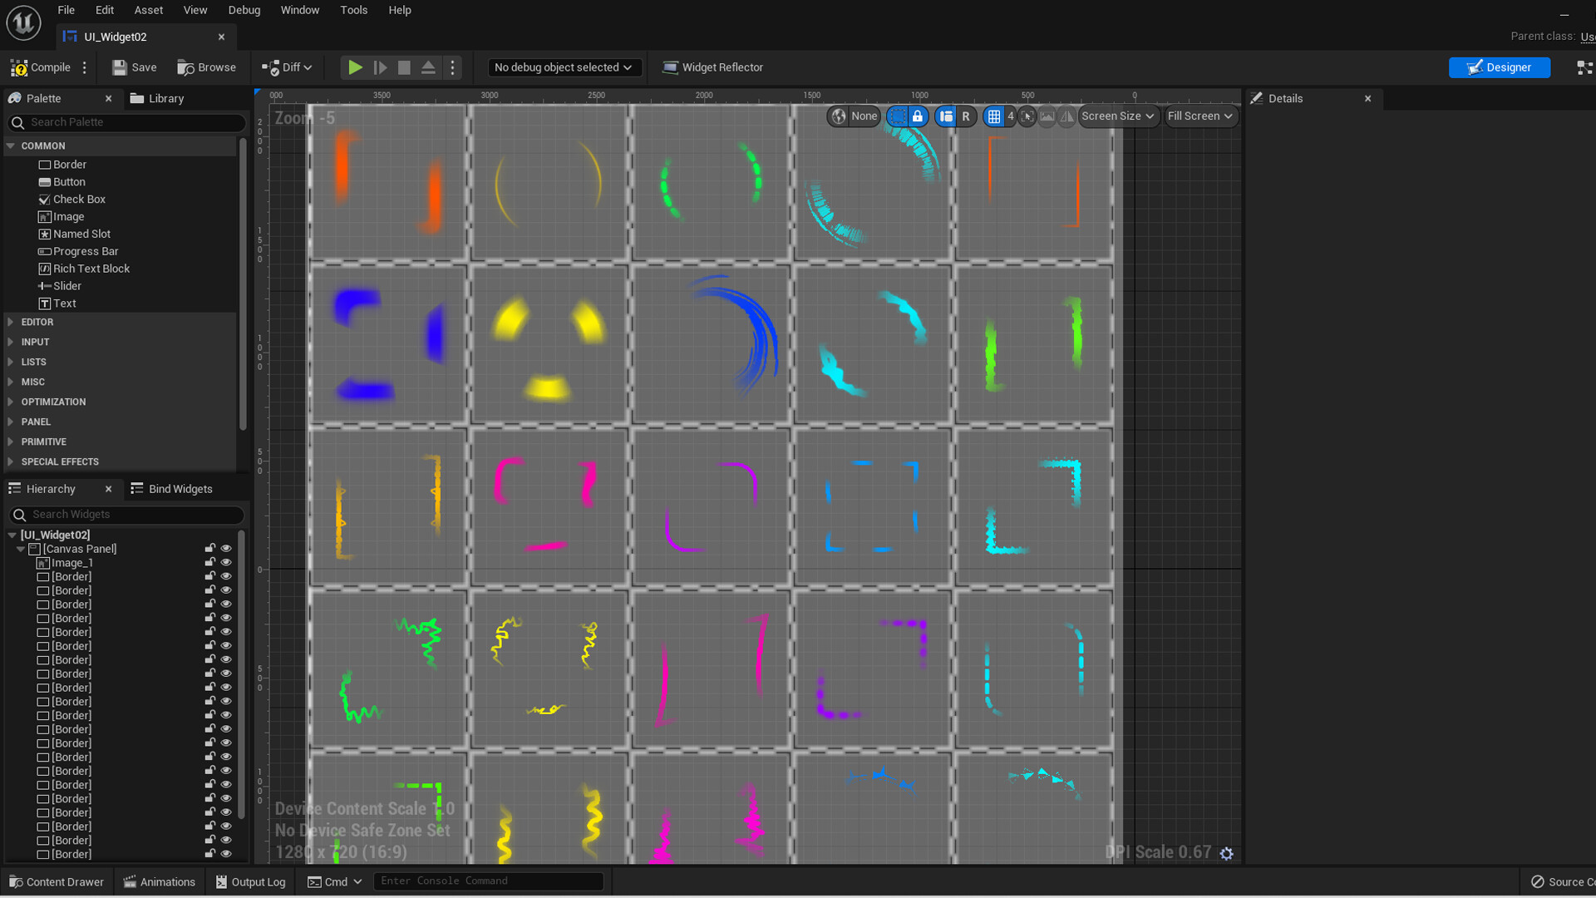Toggle visibility of Image_1 in the hierarchy

[226, 562]
